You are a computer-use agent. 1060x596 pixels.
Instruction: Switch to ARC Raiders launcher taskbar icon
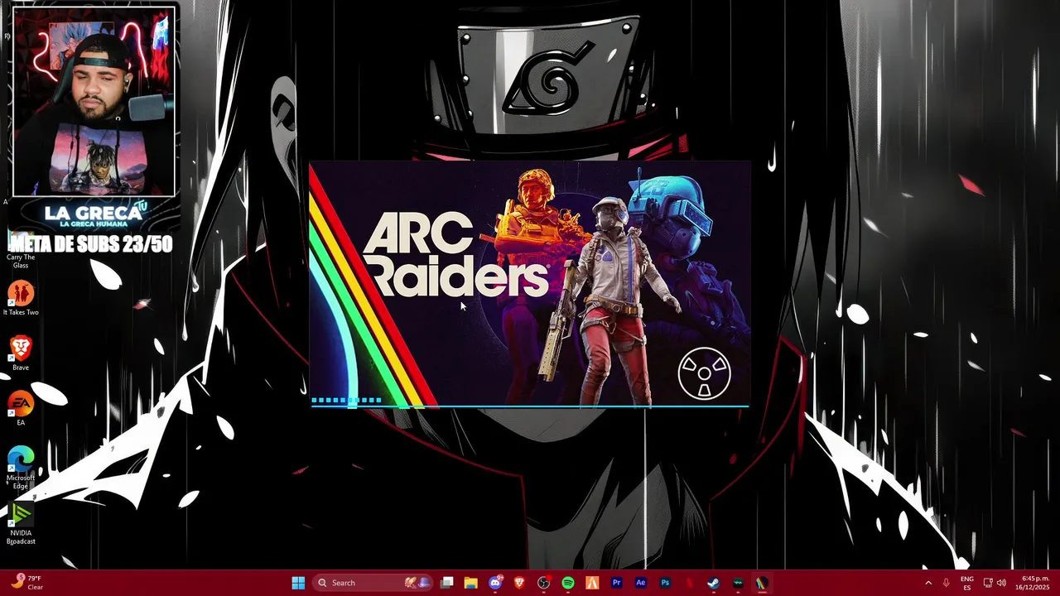coord(762,583)
